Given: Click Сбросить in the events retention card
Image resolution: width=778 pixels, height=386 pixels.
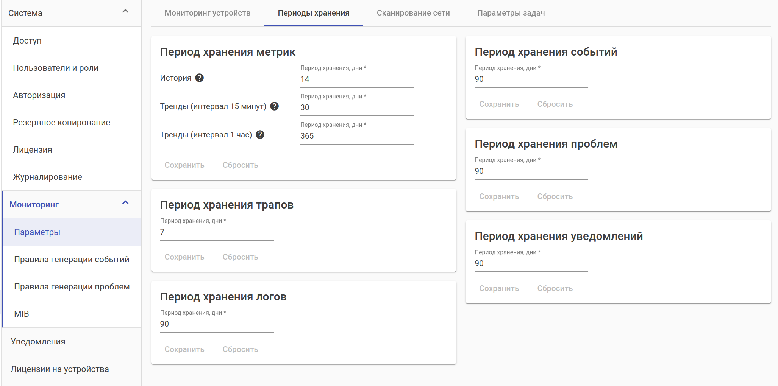Looking at the screenshot, I should 555,104.
